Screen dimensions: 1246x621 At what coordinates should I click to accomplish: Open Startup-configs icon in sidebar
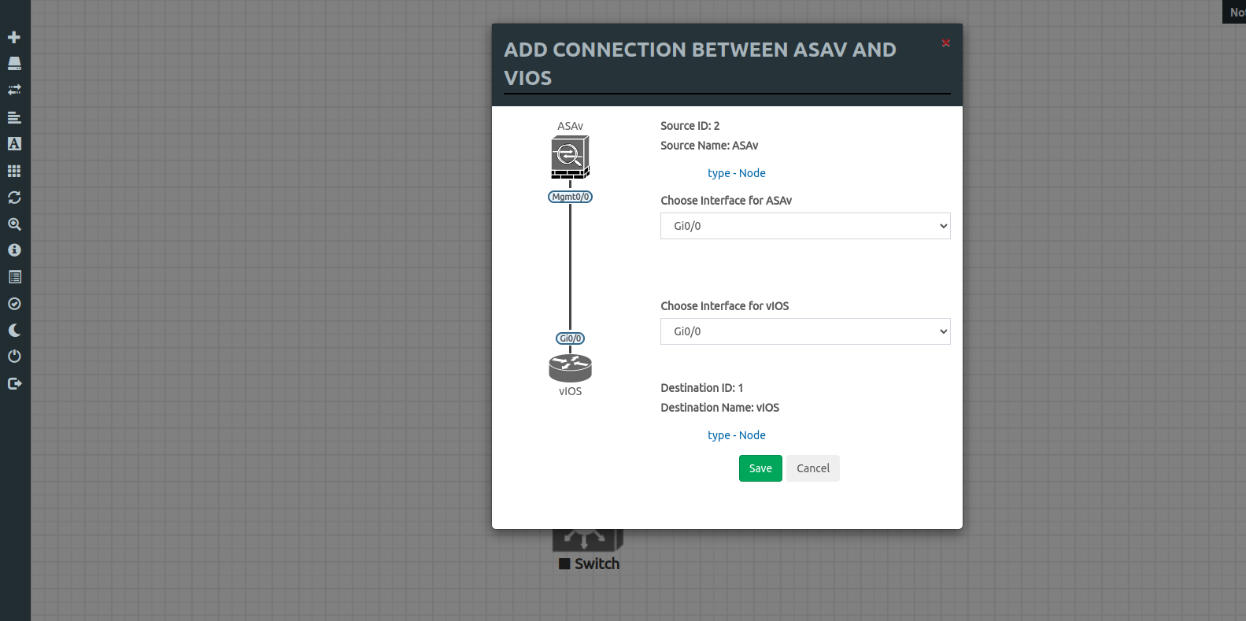[14, 117]
